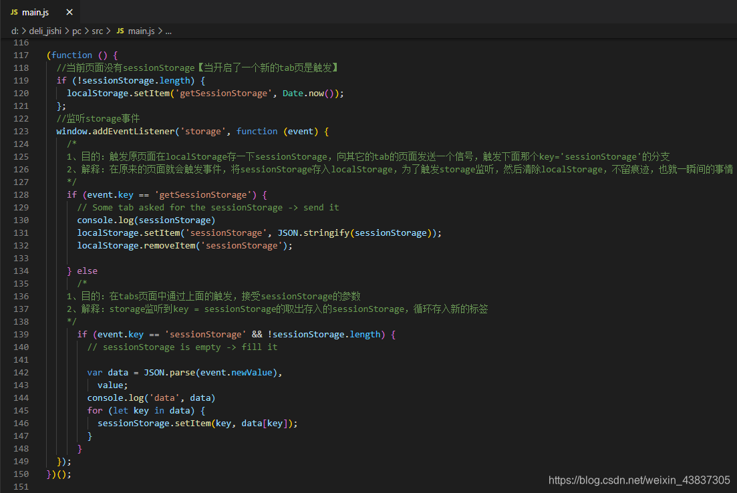Click 'JSON.parse' on line 142
The width and height of the screenshot is (737, 493).
[169, 372]
